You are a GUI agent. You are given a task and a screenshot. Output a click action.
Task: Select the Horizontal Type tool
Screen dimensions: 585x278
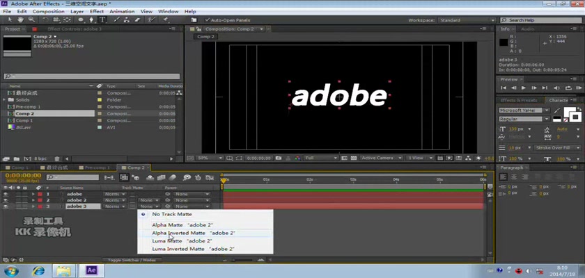click(x=102, y=19)
